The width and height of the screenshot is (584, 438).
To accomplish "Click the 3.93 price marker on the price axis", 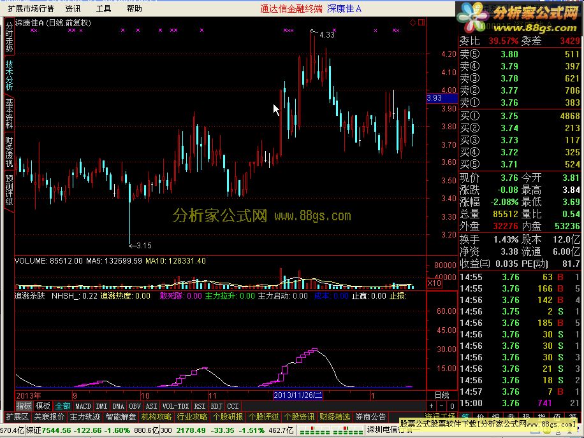I will (442, 98).
